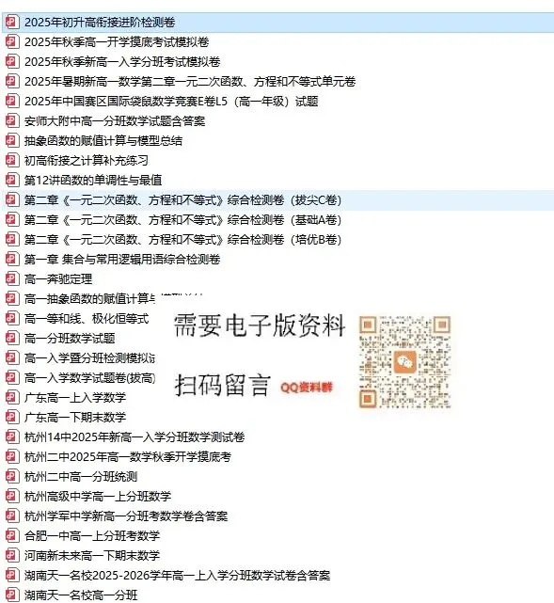The image size is (554, 603).
Task: Select file 广东高一上入学数学
Action: [75, 397]
